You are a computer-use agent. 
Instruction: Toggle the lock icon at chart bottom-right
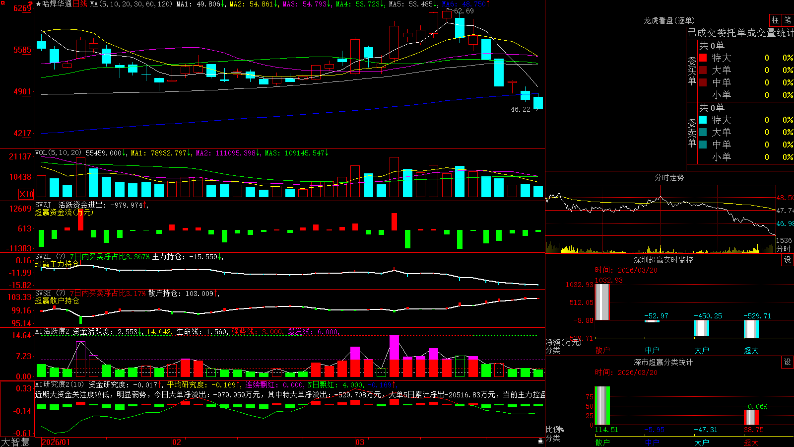point(540,441)
